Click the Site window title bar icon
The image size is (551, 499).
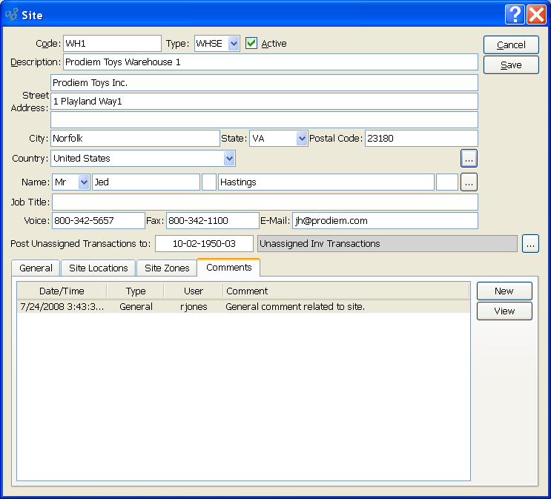pyautogui.click(x=13, y=15)
